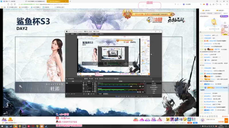The image size is (229, 128).
Task: Open OBS Help menu
Action: 102,34
